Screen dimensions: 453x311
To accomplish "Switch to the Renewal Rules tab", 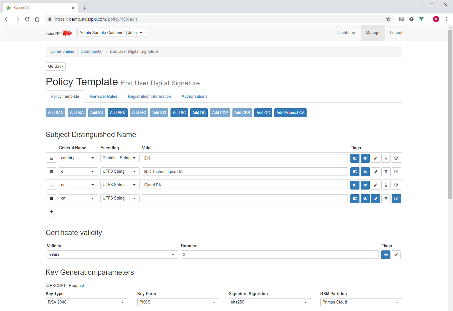I will click(104, 96).
